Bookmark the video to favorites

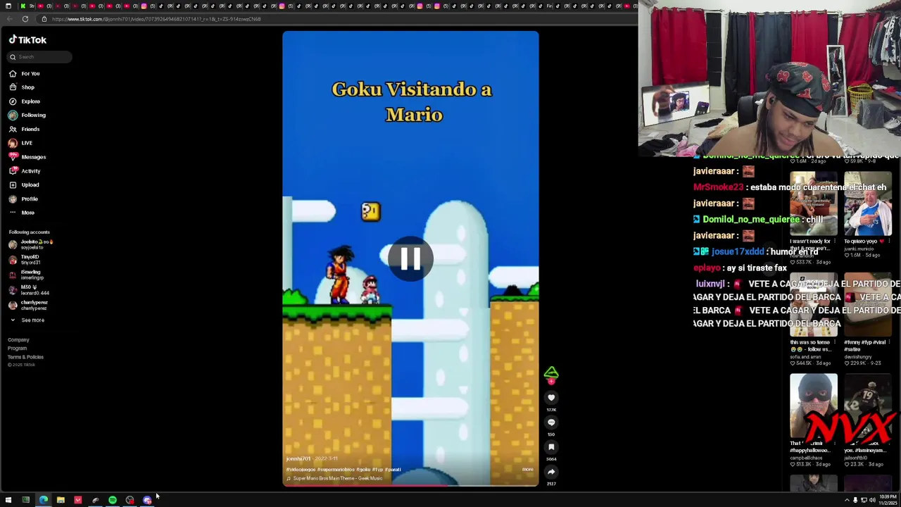click(551, 447)
